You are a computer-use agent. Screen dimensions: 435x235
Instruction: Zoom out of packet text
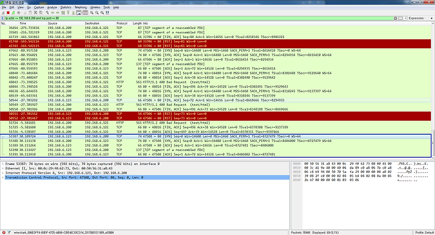pyautogui.click(x=97, y=13)
